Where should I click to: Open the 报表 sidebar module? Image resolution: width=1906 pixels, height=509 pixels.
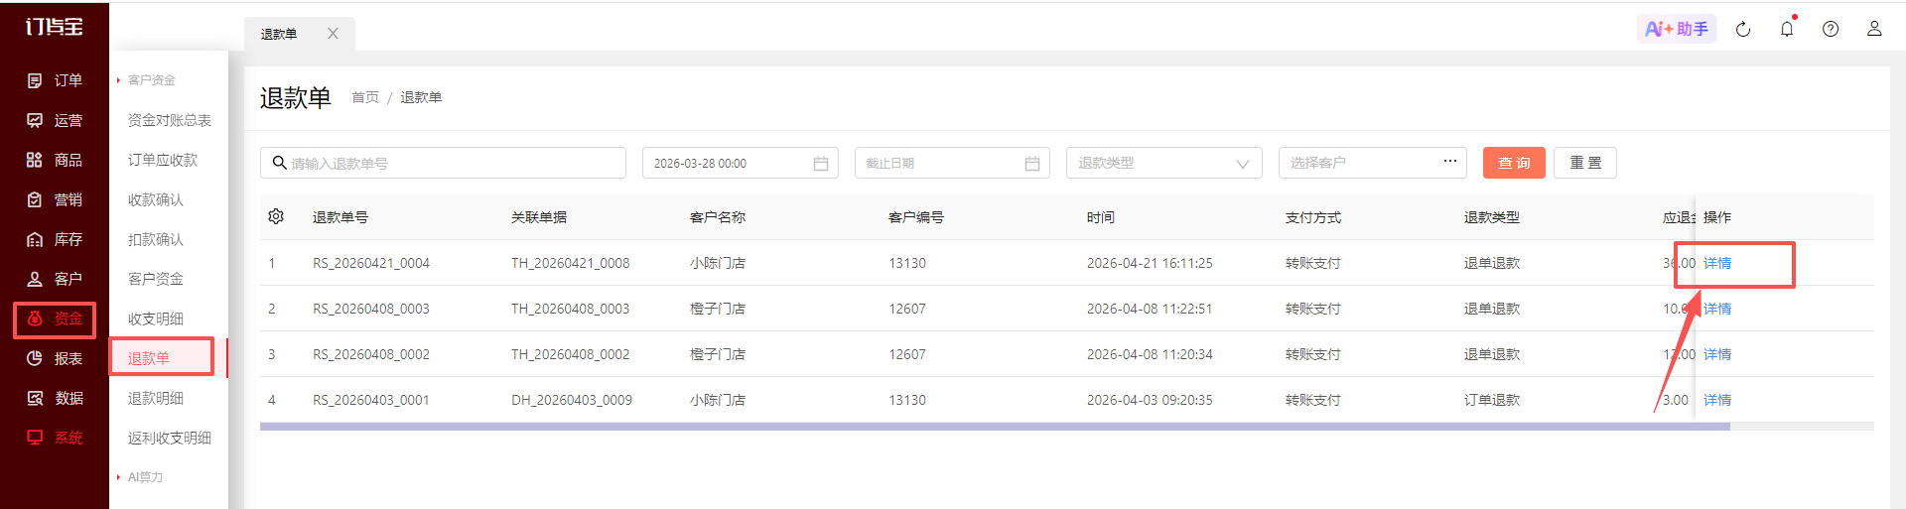[x=55, y=358]
